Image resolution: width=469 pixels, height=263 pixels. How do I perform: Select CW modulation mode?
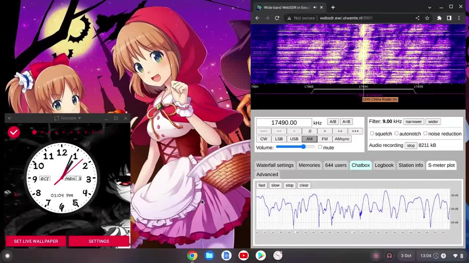tap(264, 139)
